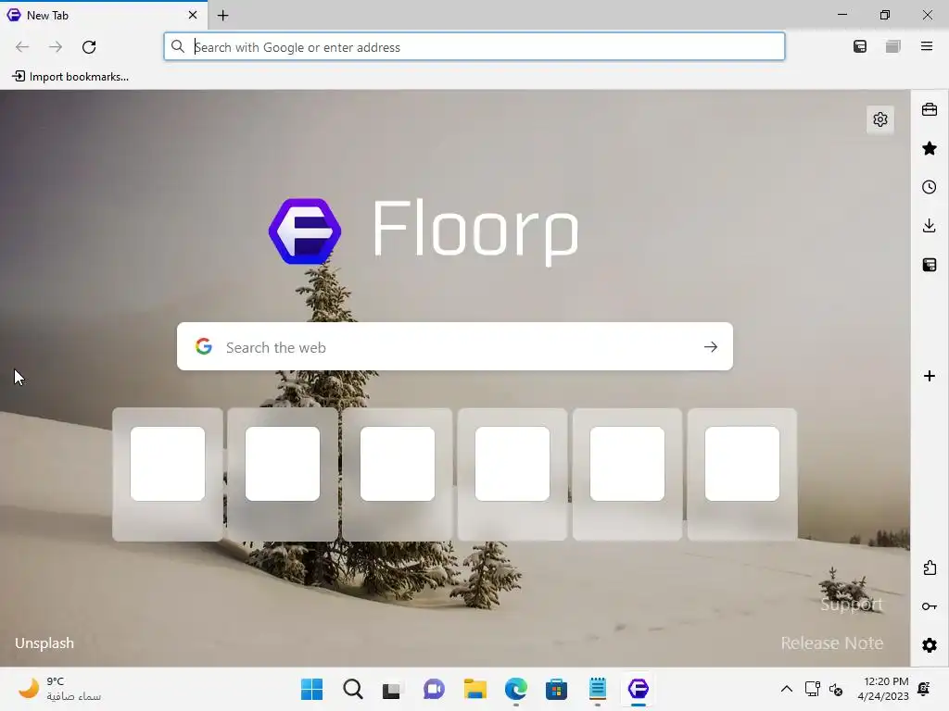Open the grayed tabs toolbar icon
Image resolution: width=949 pixels, height=711 pixels.
click(892, 46)
